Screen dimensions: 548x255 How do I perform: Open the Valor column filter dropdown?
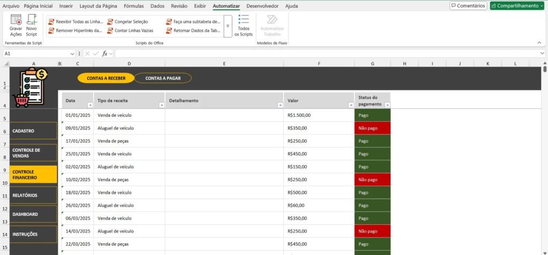point(351,105)
